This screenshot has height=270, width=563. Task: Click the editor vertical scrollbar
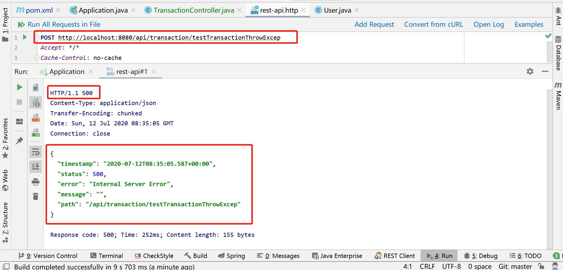[549, 52]
